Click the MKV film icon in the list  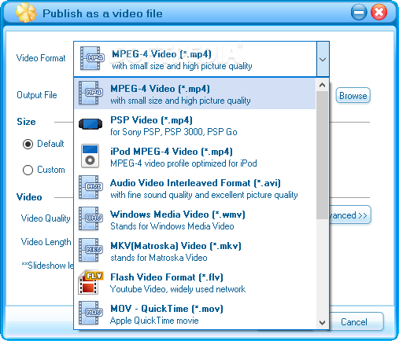pyautogui.click(x=91, y=250)
